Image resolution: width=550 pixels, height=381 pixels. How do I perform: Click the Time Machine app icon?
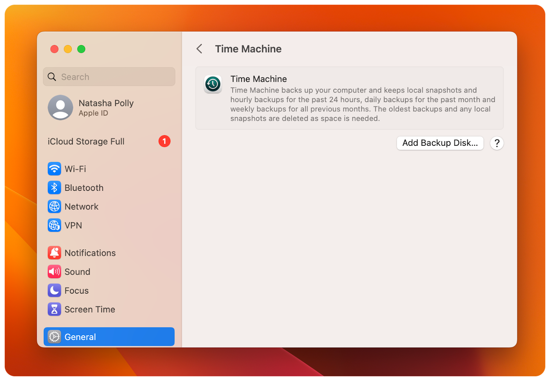click(212, 84)
